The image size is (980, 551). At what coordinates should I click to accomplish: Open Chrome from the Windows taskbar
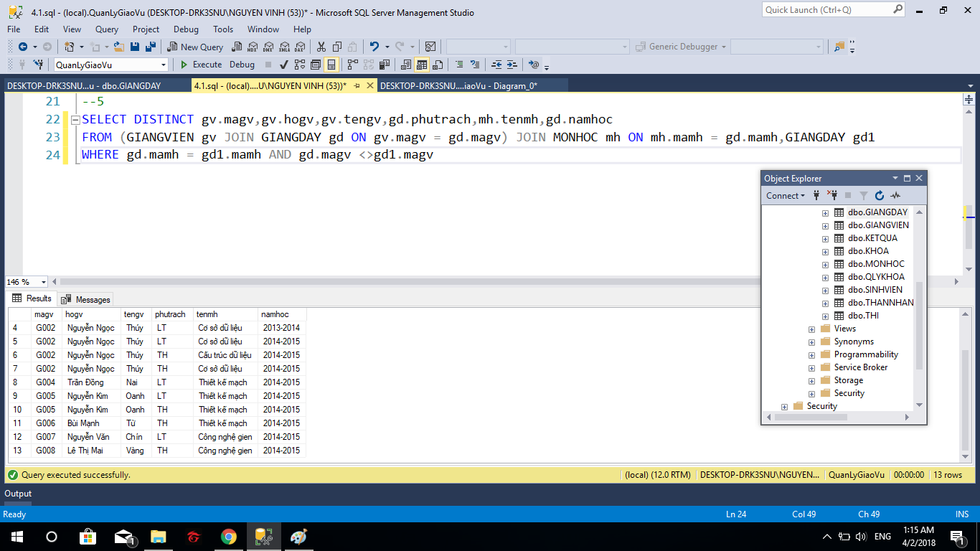point(228,537)
